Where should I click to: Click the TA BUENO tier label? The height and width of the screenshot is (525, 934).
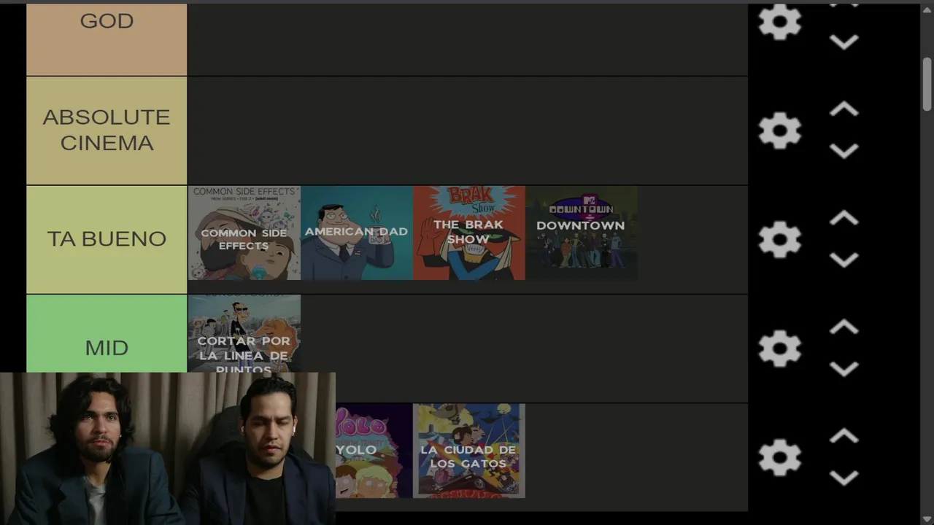(x=107, y=239)
